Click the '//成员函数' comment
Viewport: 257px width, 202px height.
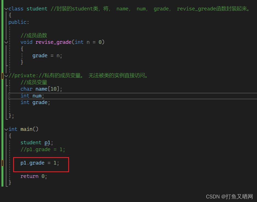pyautogui.click(x=34, y=35)
